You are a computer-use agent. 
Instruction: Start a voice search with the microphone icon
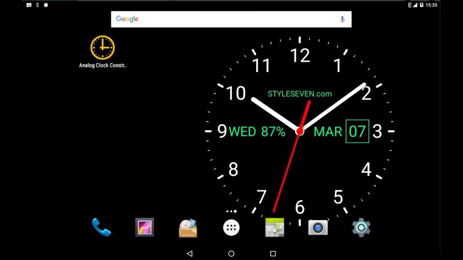tap(342, 19)
